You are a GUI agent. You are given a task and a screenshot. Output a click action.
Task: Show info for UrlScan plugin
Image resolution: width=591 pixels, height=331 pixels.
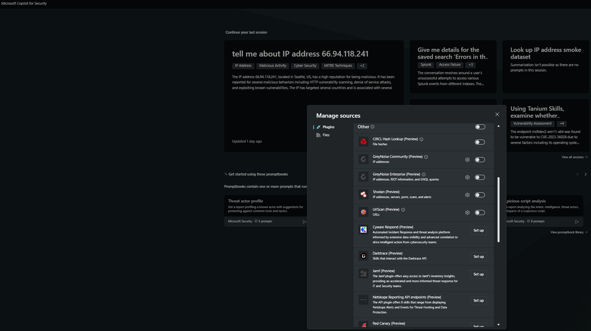coord(403,210)
